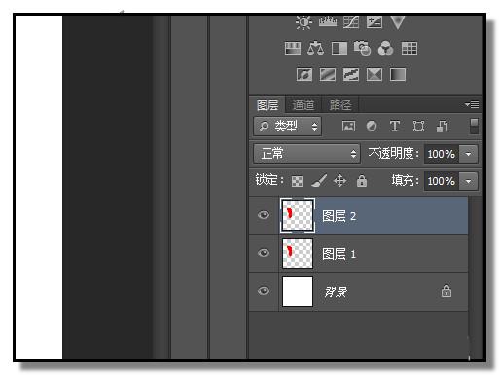Add a Levels adjustment layer
The width and height of the screenshot is (499, 375).
click(328, 22)
